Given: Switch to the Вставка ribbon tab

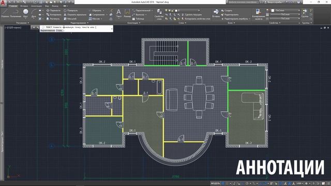Looking at the screenshot, I should [24, 6].
